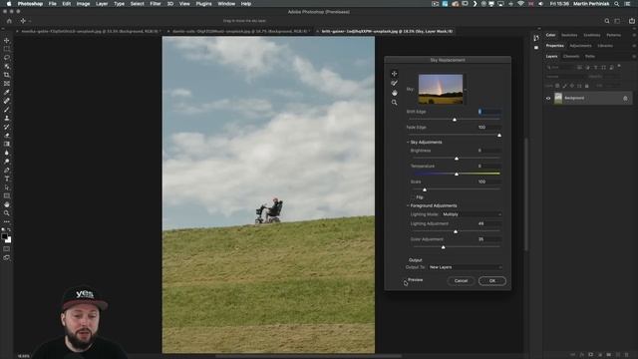This screenshot has height=359, width=638.
Task: Open the layer kind filter dropdown
Action: point(560,67)
